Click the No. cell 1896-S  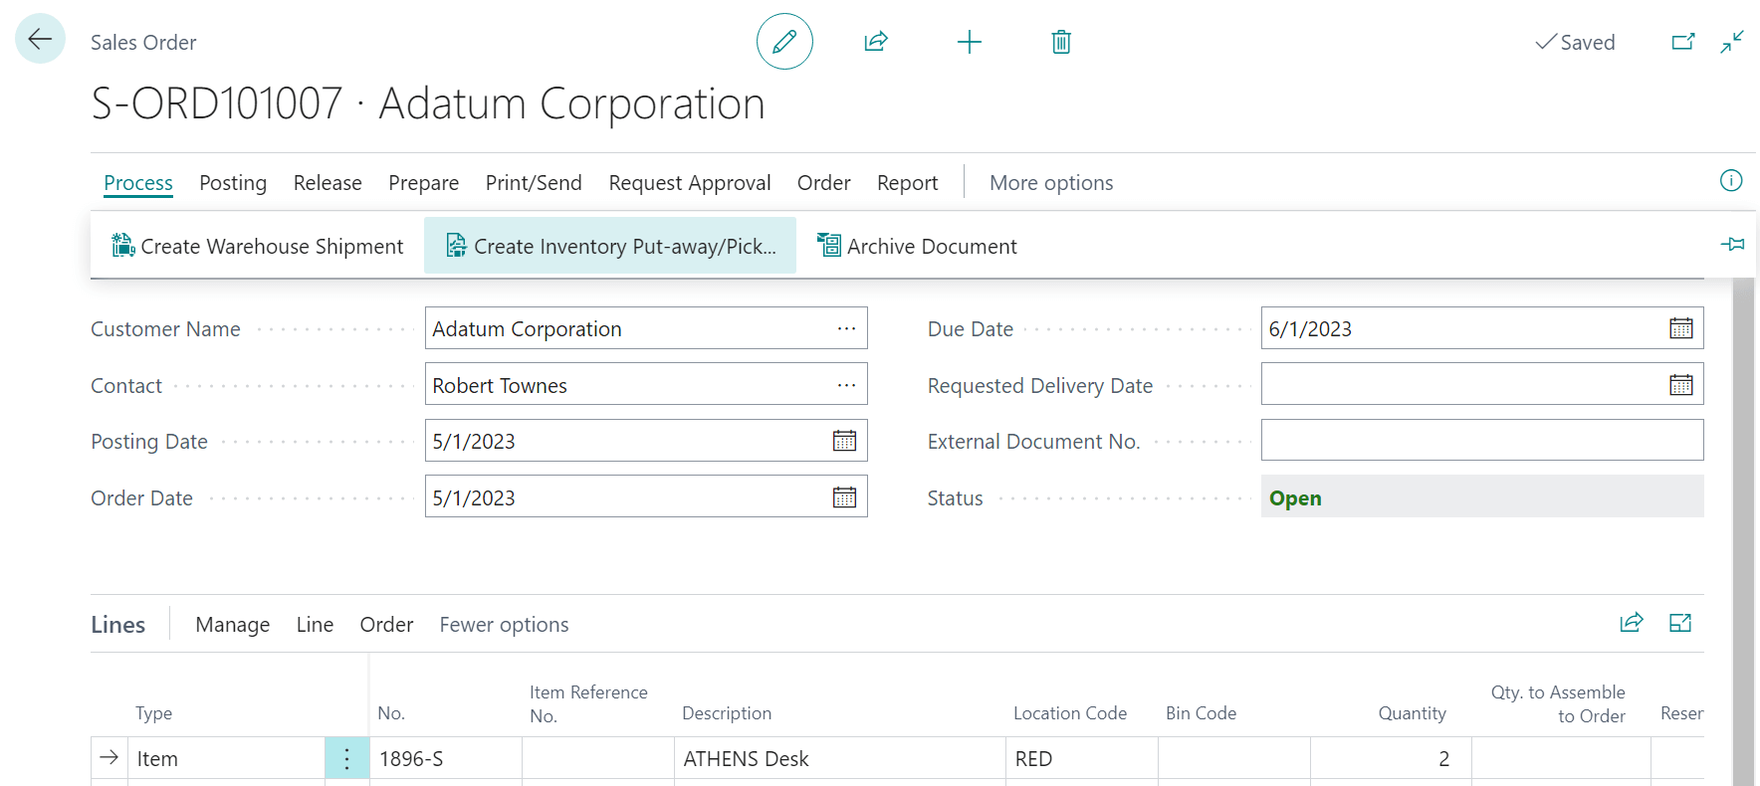point(446,759)
